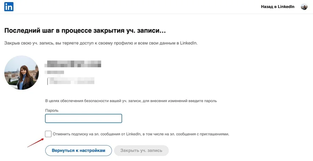Tick the unsubscribe from emails checkbox
Screen dimensions: 313x161
click(x=48, y=134)
